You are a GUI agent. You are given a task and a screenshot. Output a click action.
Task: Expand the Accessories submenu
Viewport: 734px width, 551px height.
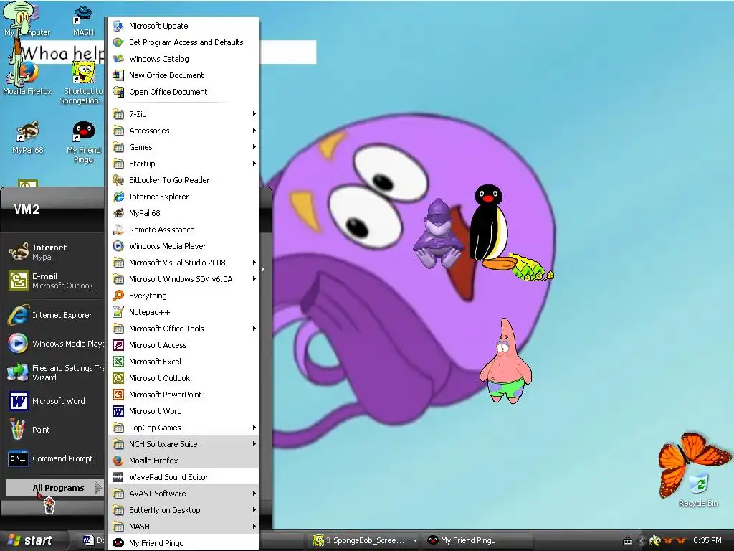(183, 131)
